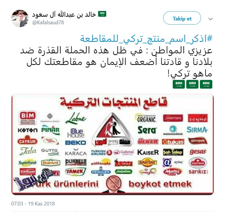Screen dimensions: 225x215
Task: Open the user's profile avatar photo
Action: [x=20, y=18]
